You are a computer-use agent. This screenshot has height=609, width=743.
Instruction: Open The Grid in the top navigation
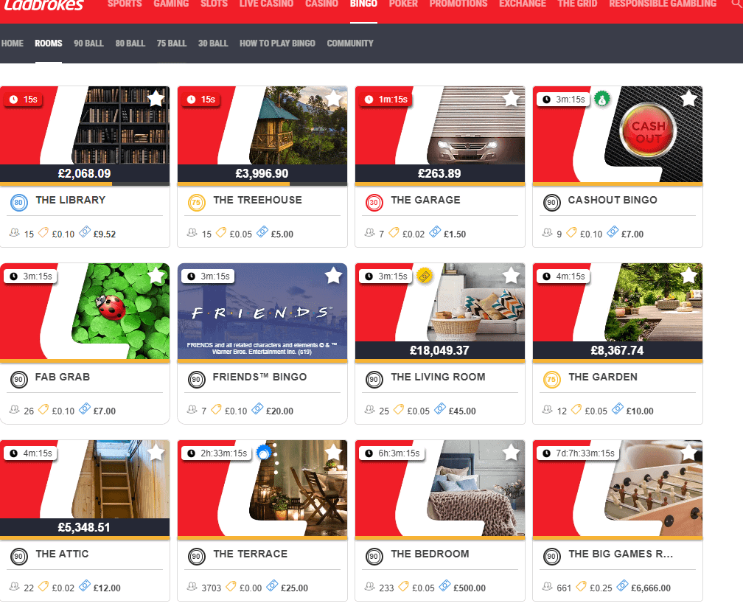click(x=577, y=4)
